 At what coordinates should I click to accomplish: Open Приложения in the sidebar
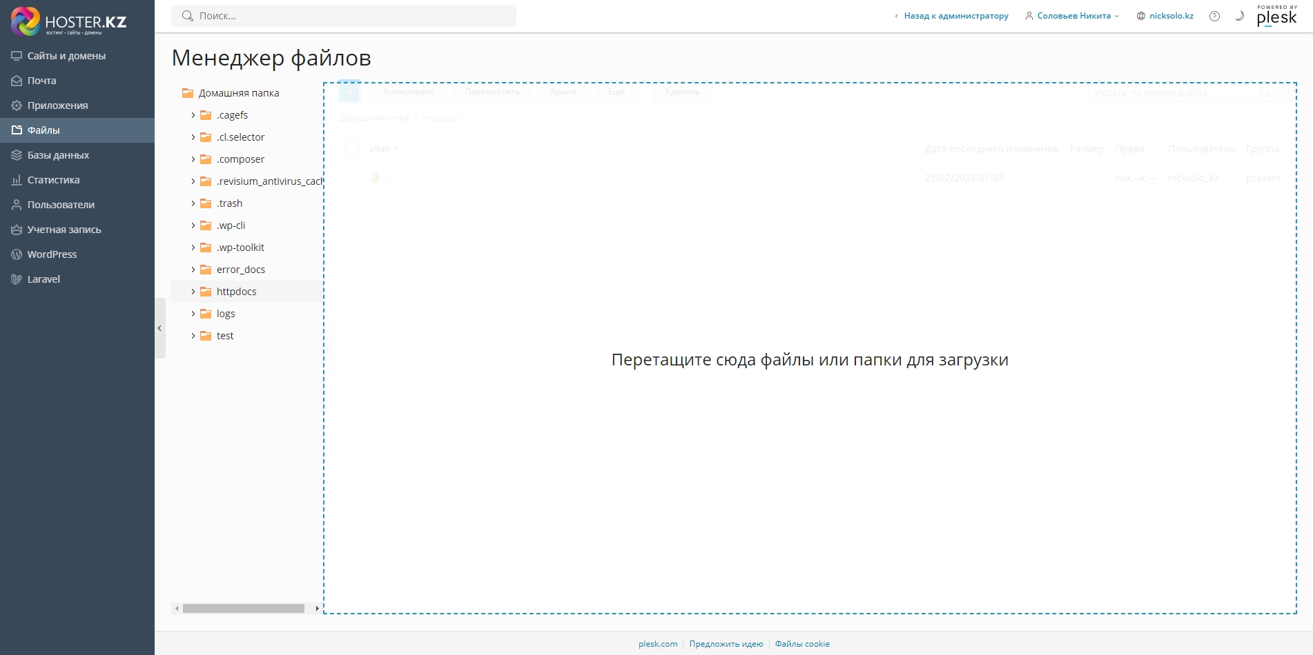[x=57, y=105]
